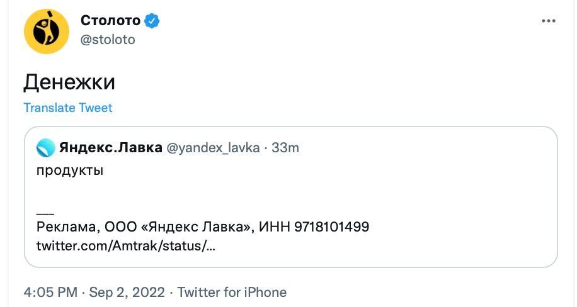Click the Столото profile avatar
The image size is (577, 307).
[x=46, y=31]
